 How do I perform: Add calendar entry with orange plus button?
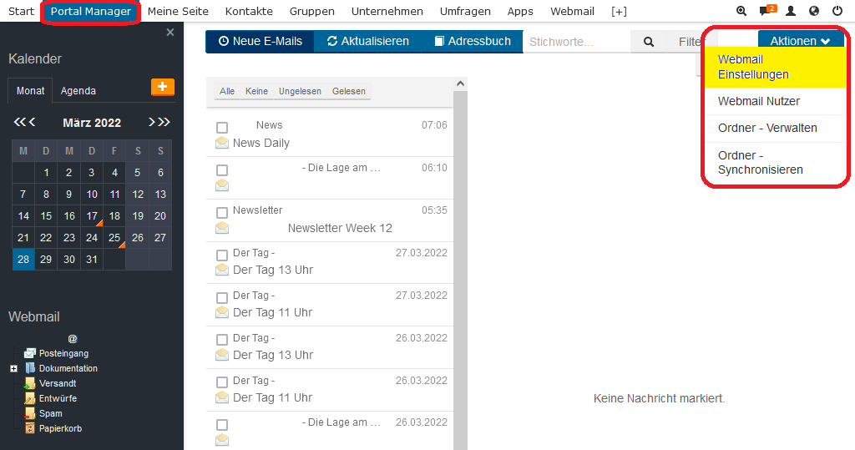pyautogui.click(x=163, y=87)
